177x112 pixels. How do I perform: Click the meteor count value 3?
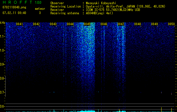tap(40, 13)
